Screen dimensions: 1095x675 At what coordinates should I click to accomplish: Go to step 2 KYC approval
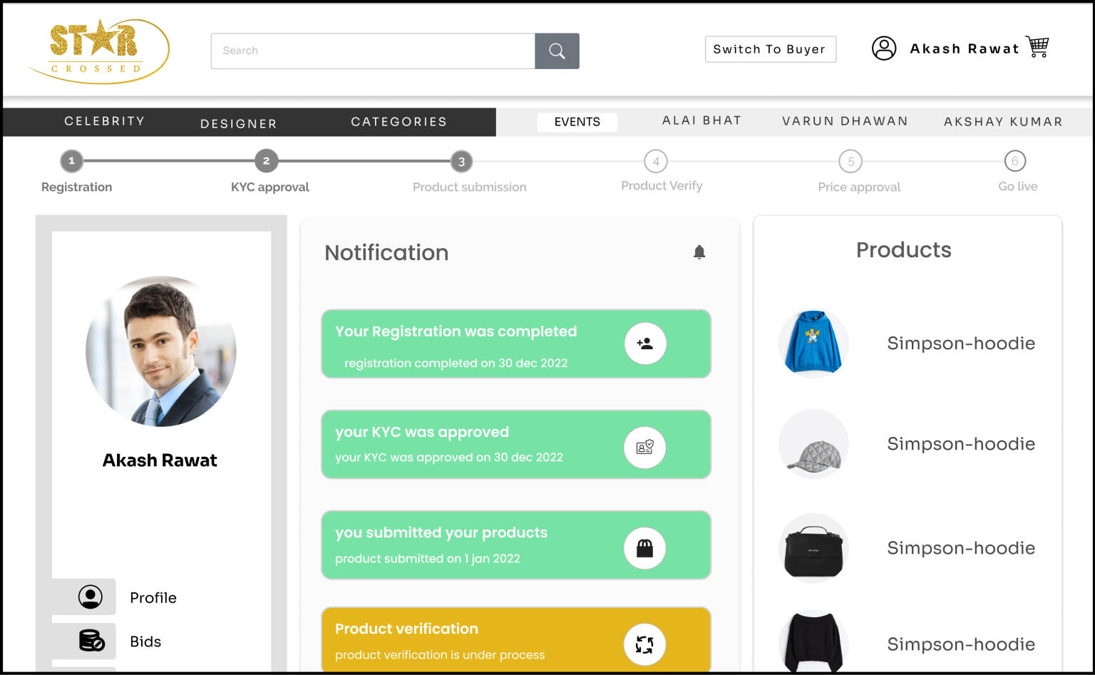pos(267,161)
